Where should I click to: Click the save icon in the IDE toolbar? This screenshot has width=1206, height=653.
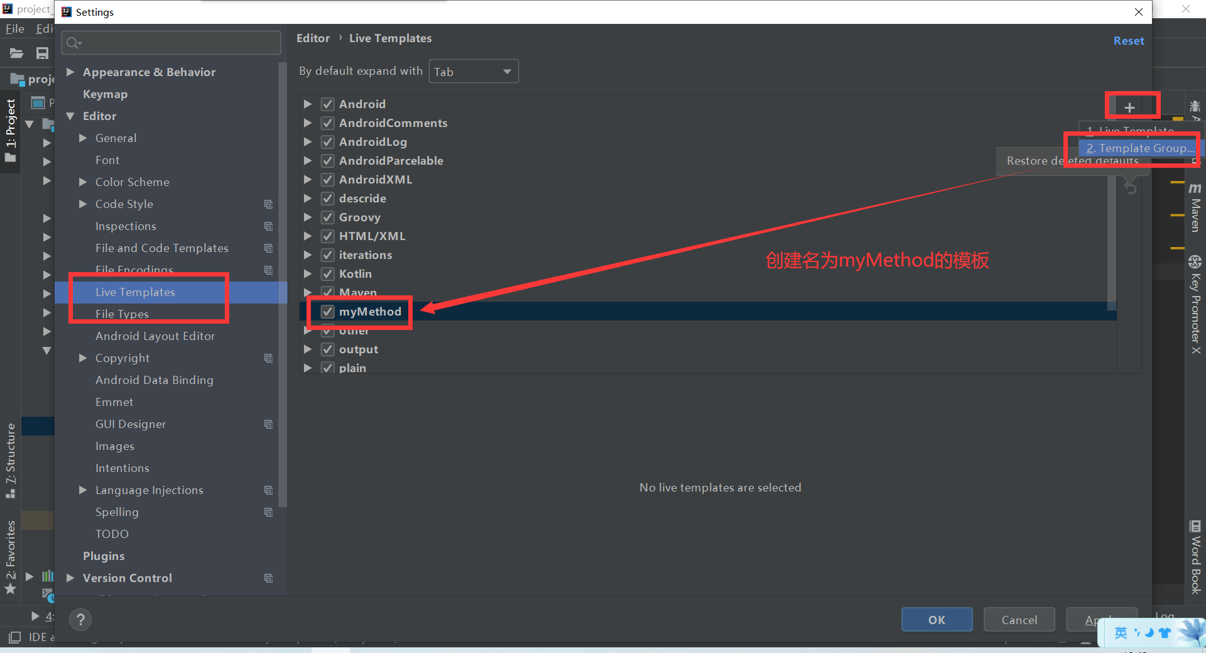[42, 53]
